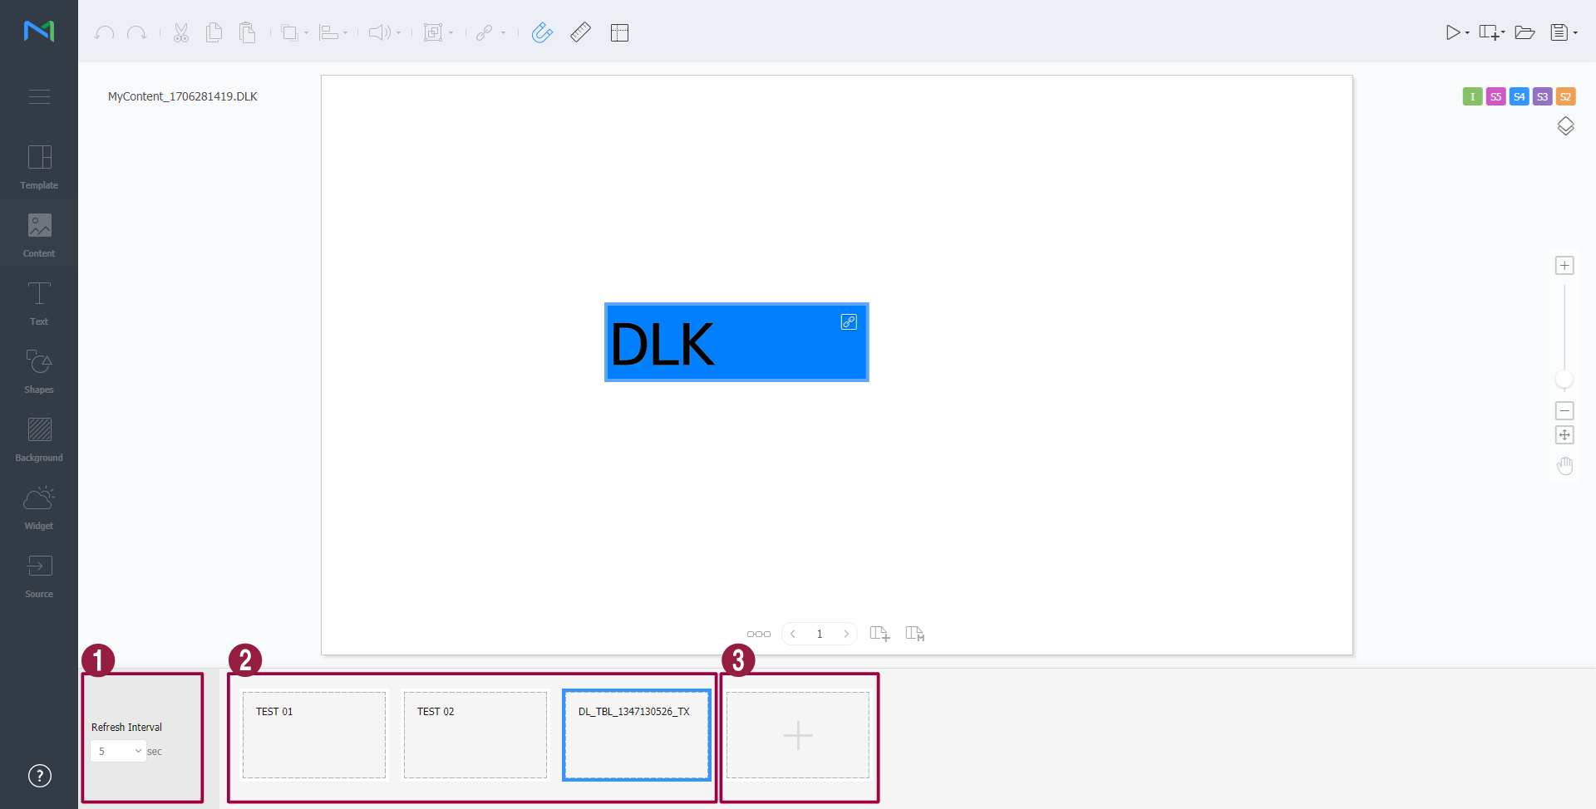Expand the play preview dropdown
1596x809 pixels.
(x=1467, y=33)
